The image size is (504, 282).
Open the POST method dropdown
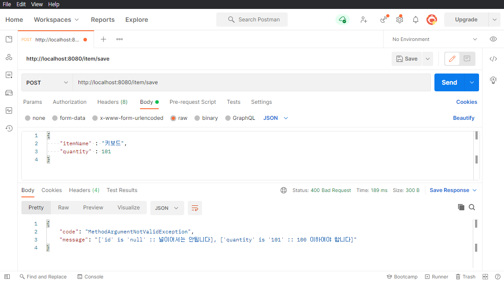click(47, 82)
